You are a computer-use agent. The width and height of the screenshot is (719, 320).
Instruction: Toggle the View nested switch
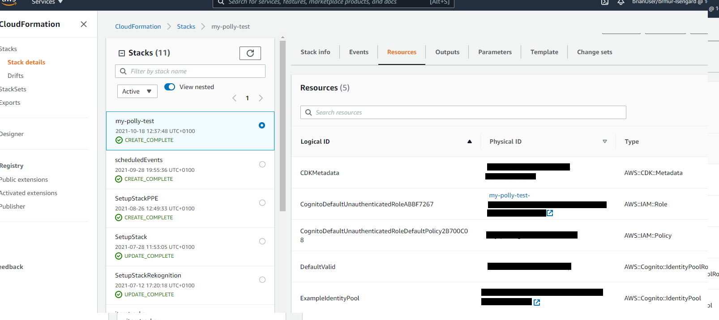click(x=170, y=87)
